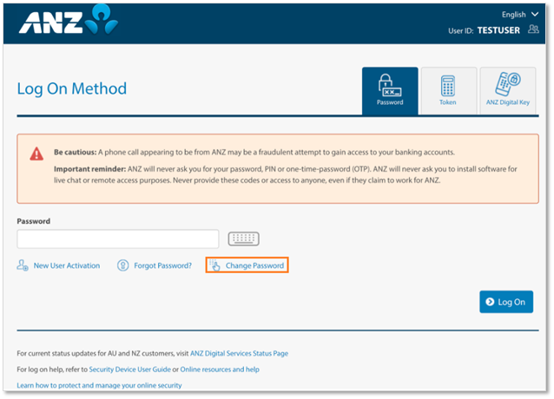Switch to the ANZ Digital Key tab
554x399 pixels.
click(x=508, y=91)
